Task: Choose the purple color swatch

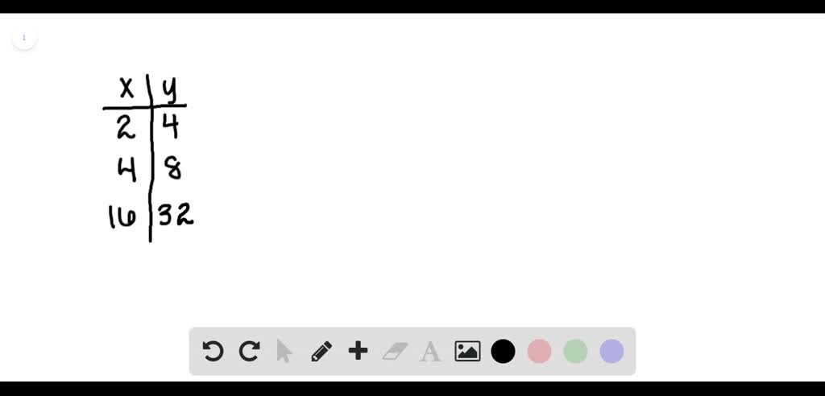Action: click(x=612, y=351)
